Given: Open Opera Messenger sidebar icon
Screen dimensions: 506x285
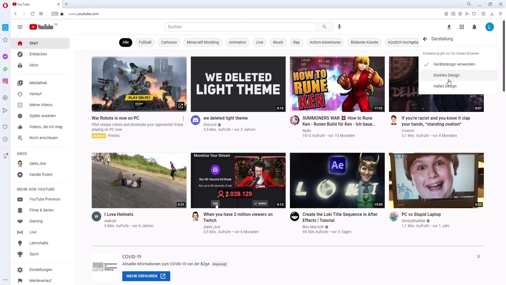Looking at the screenshot, I should 5,56.
